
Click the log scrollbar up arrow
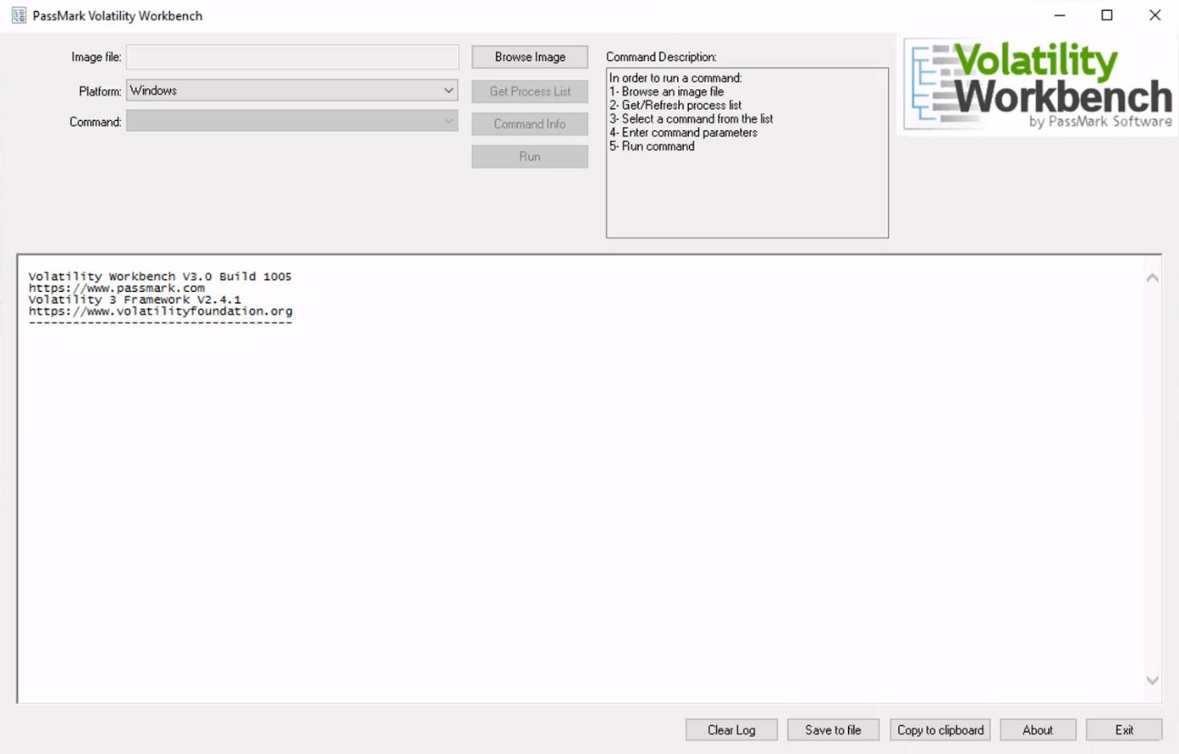1153,277
